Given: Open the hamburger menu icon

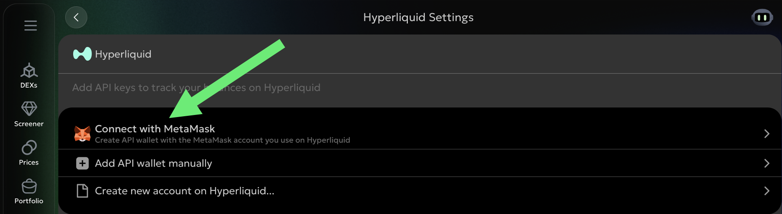Looking at the screenshot, I should click(x=30, y=26).
